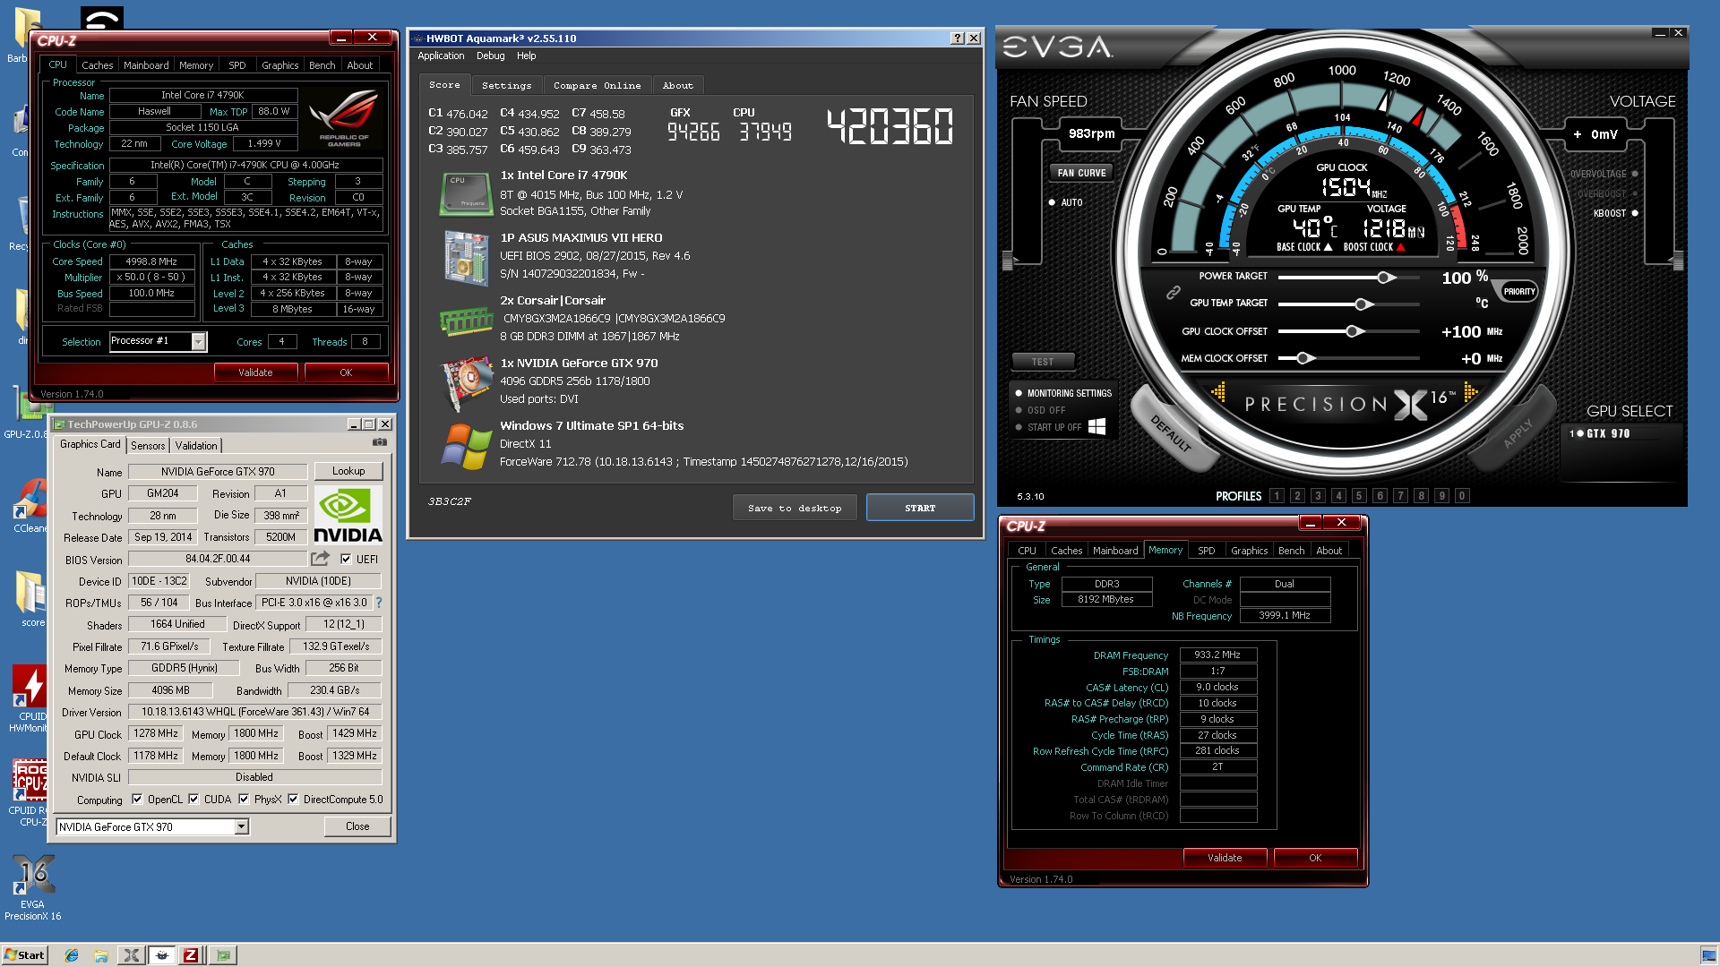The image size is (1720, 967).
Task: Select GTX 970 in GPU SELECT list
Action: click(x=1600, y=433)
